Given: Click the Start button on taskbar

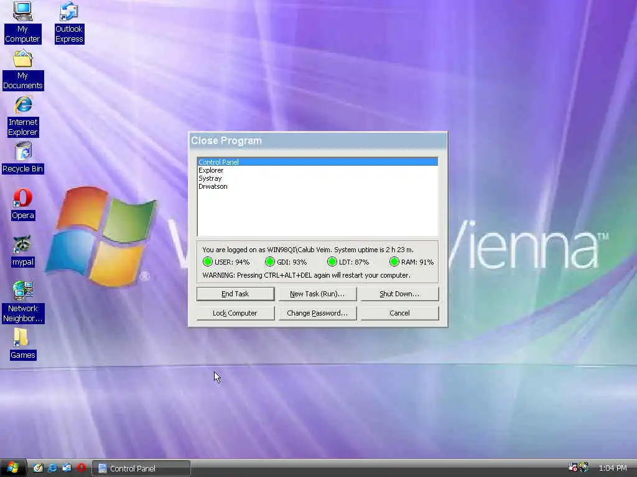Looking at the screenshot, I should coord(12,468).
